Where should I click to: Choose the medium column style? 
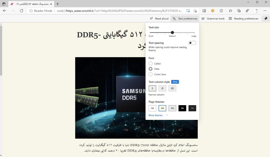[x=162, y=88]
